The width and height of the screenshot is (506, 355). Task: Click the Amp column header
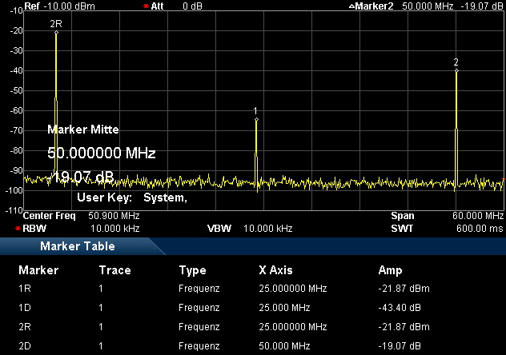point(390,269)
